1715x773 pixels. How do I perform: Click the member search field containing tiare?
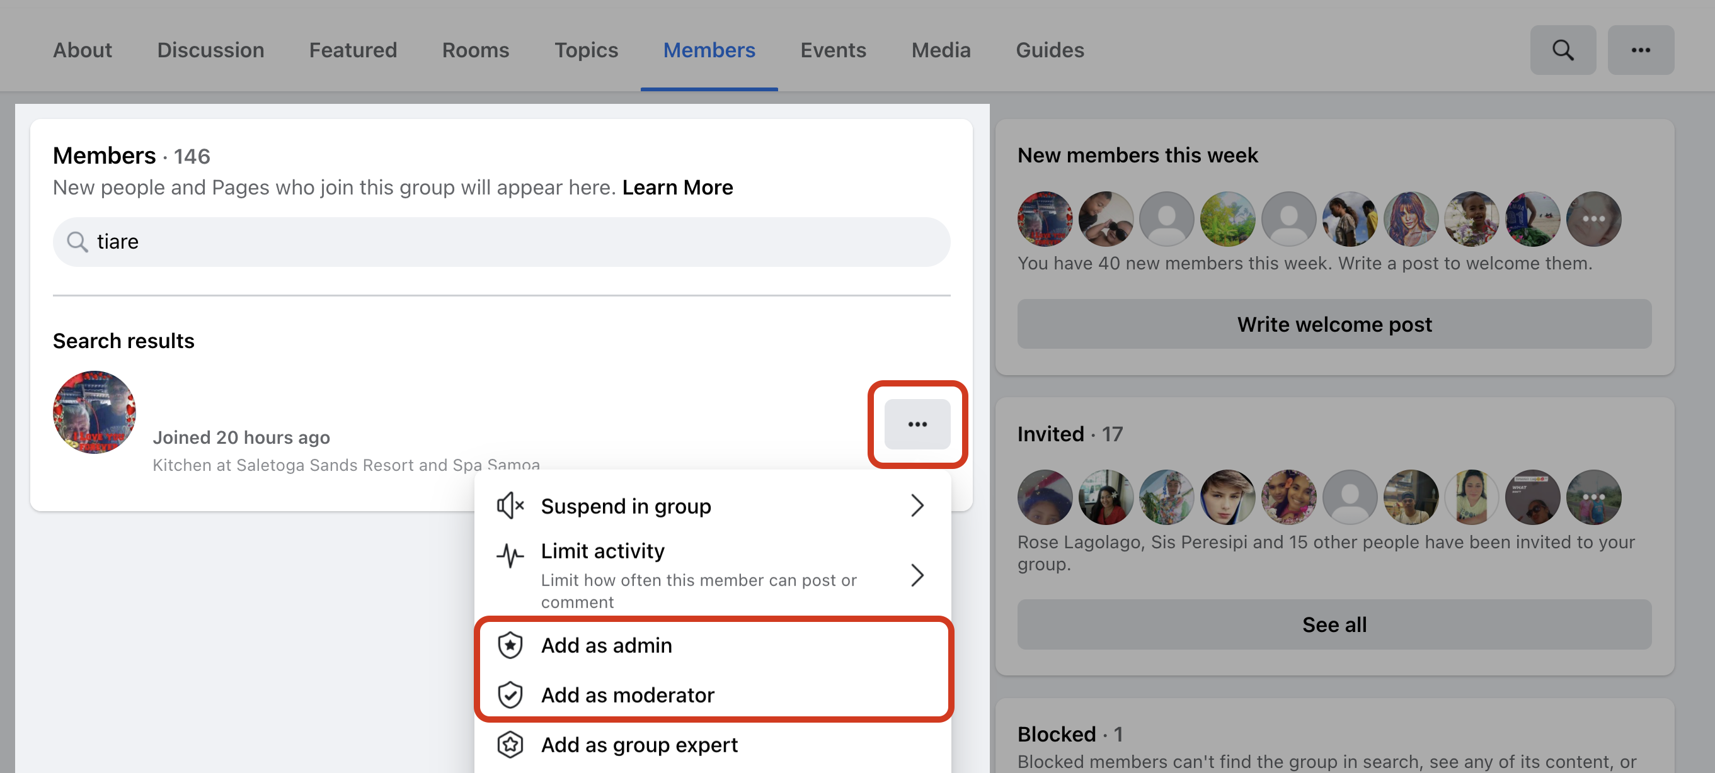[501, 242]
